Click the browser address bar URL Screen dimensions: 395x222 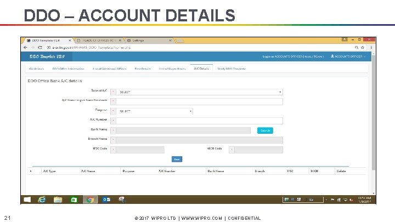point(92,47)
